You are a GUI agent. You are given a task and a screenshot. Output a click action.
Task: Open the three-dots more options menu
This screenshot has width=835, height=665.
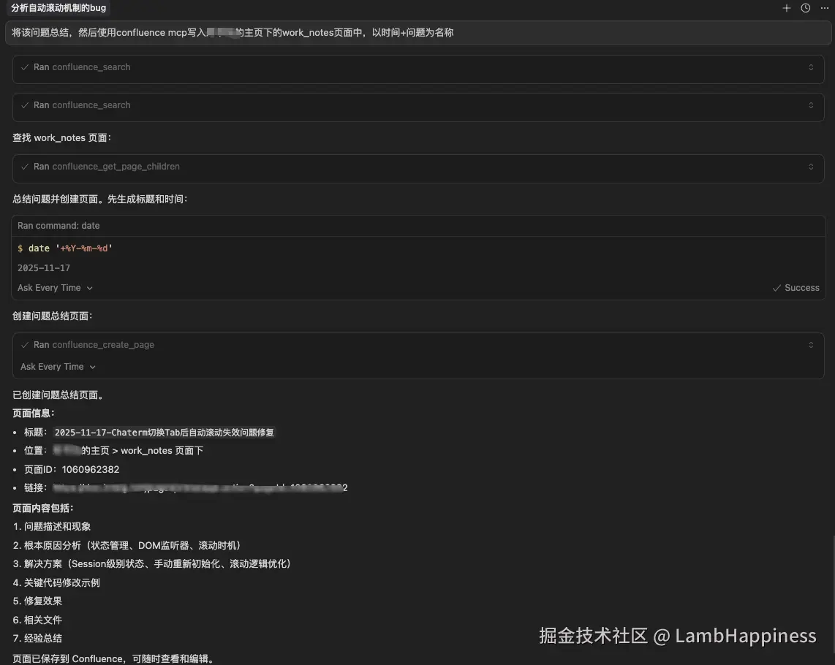[x=824, y=8]
